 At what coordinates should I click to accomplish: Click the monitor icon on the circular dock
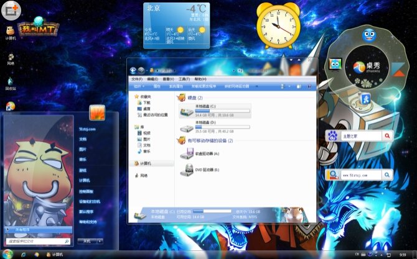coord(335,65)
